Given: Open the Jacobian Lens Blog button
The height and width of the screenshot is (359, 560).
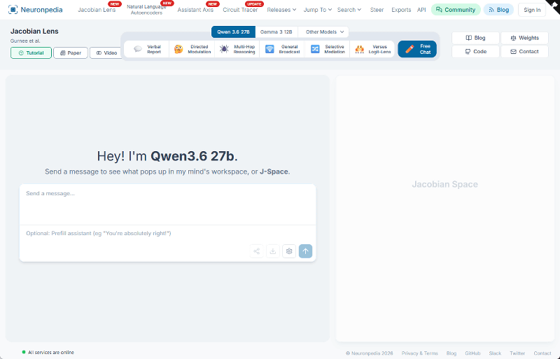Looking at the screenshot, I should coord(475,38).
